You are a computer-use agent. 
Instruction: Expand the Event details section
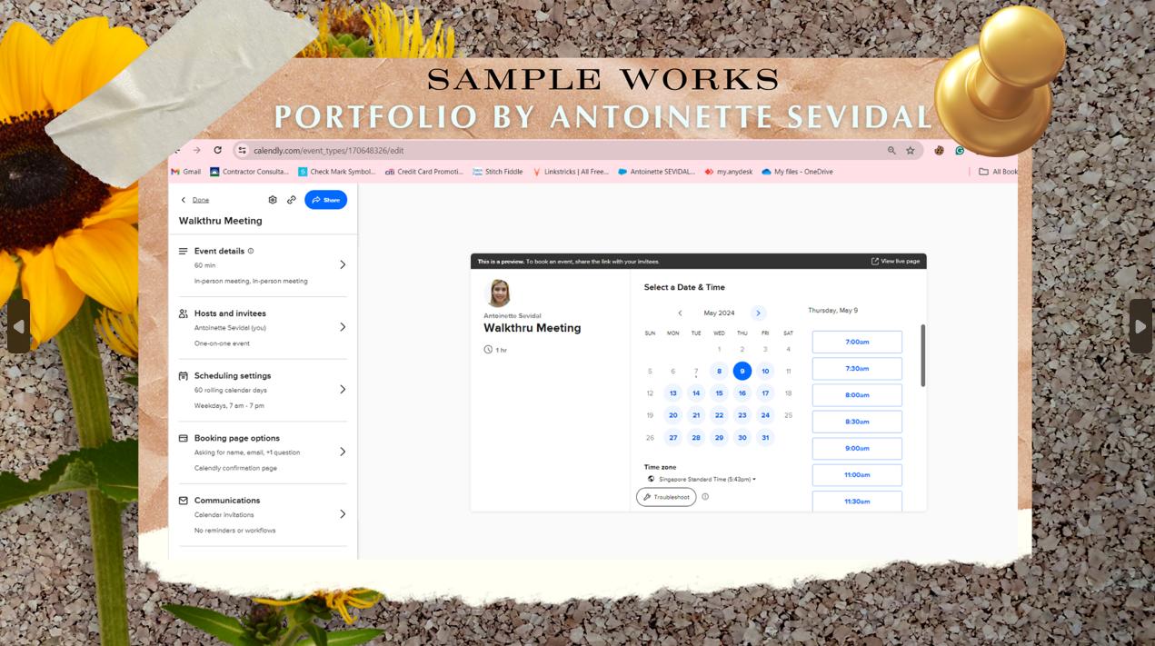(343, 264)
